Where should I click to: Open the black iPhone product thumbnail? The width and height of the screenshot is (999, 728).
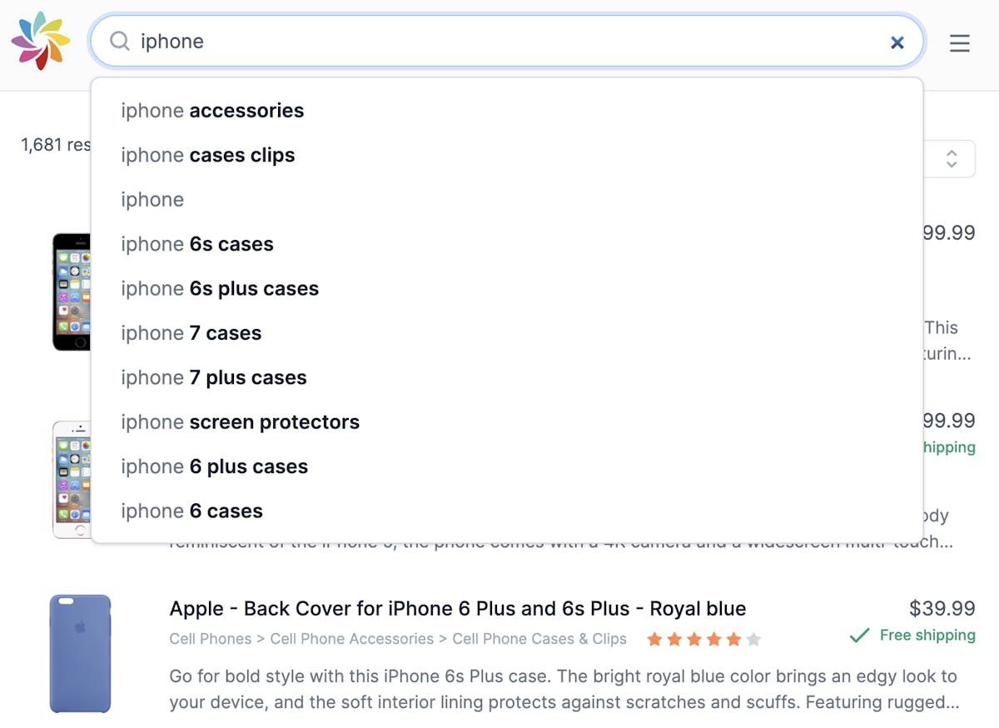pos(72,292)
